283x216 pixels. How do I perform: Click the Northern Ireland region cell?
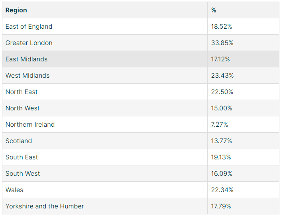(x=105, y=124)
